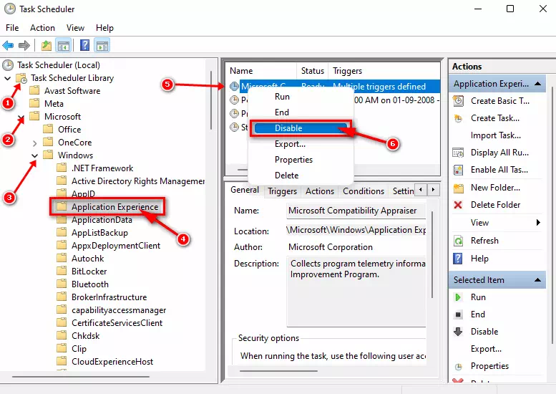Switch to the Triggers tab

click(282, 191)
